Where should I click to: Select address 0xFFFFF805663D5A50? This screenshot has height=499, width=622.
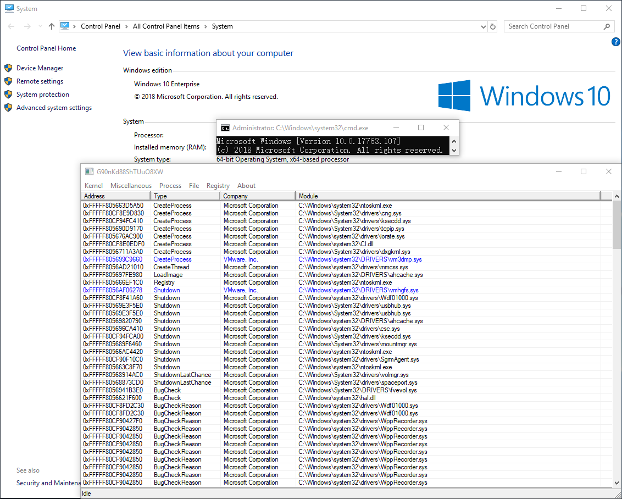pyautogui.click(x=113, y=206)
